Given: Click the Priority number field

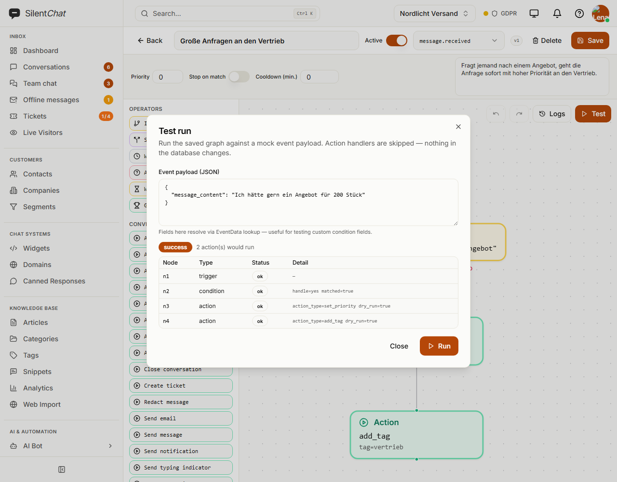Looking at the screenshot, I should 168,77.
